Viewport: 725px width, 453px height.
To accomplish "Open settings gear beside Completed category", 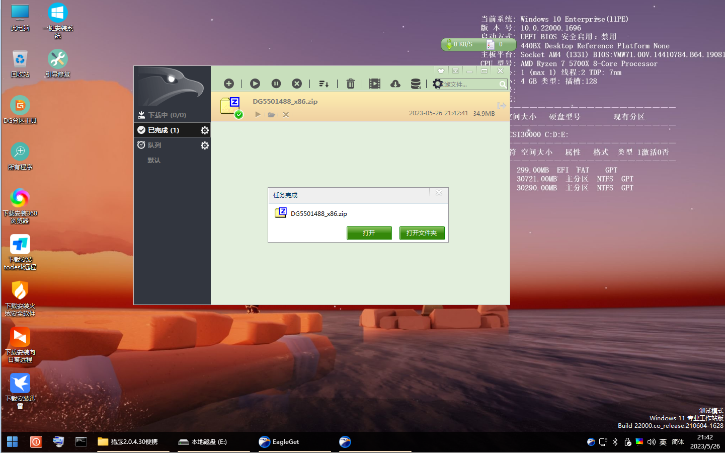I will [205, 130].
